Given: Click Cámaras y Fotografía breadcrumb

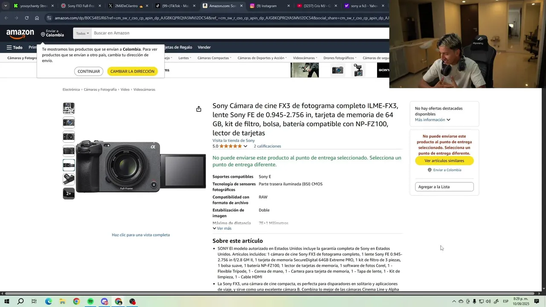Looking at the screenshot, I should [x=100, y=90].
